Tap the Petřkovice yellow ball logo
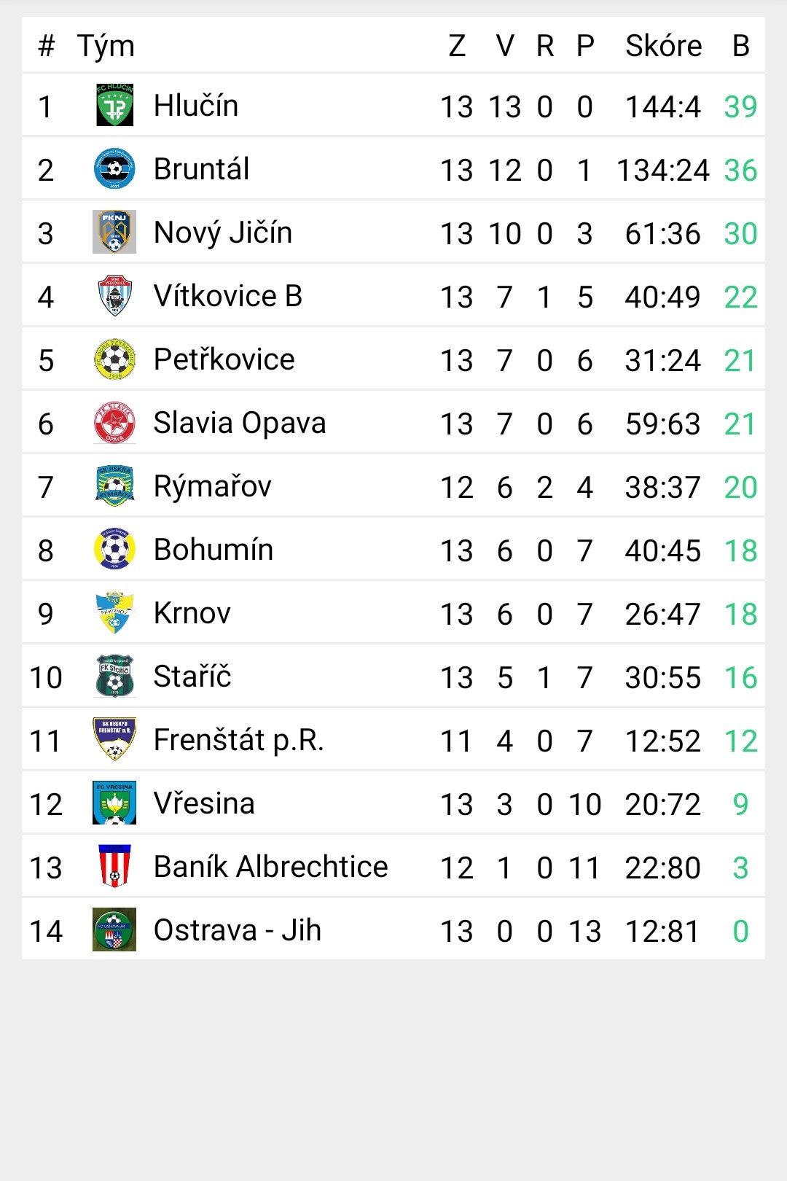Viewport: 787px width, 1181px height. (x=114, y=359)
